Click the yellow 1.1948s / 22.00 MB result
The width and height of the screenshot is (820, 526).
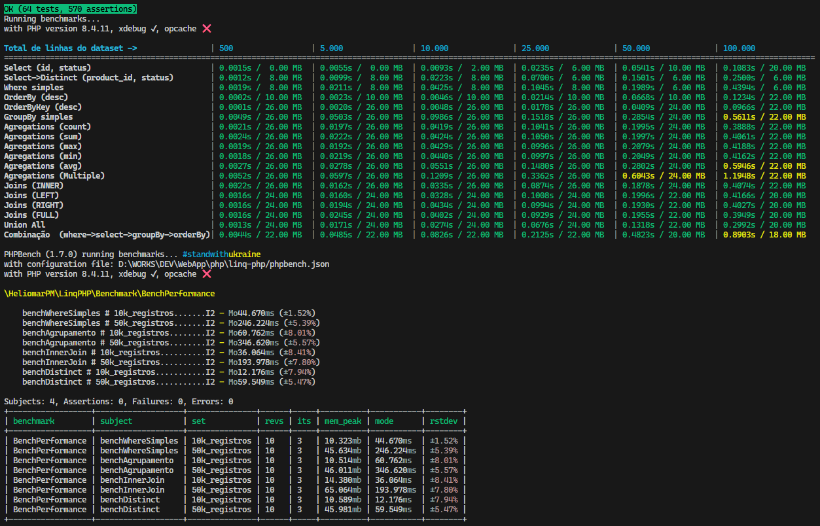764,176
